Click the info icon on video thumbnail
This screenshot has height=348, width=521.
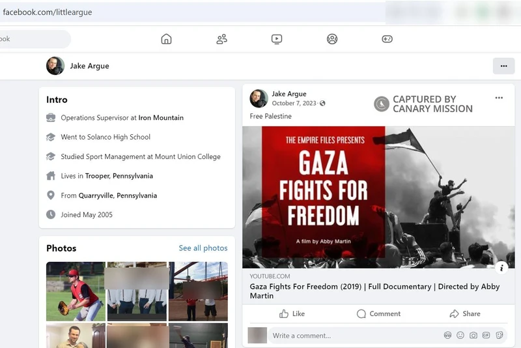pyautogui.click(x=501, y=267)
